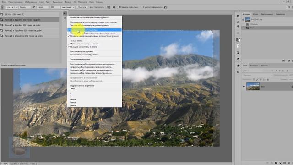Click the crop height input field
This screenshot has height=165, width=293.
point(43,7)
